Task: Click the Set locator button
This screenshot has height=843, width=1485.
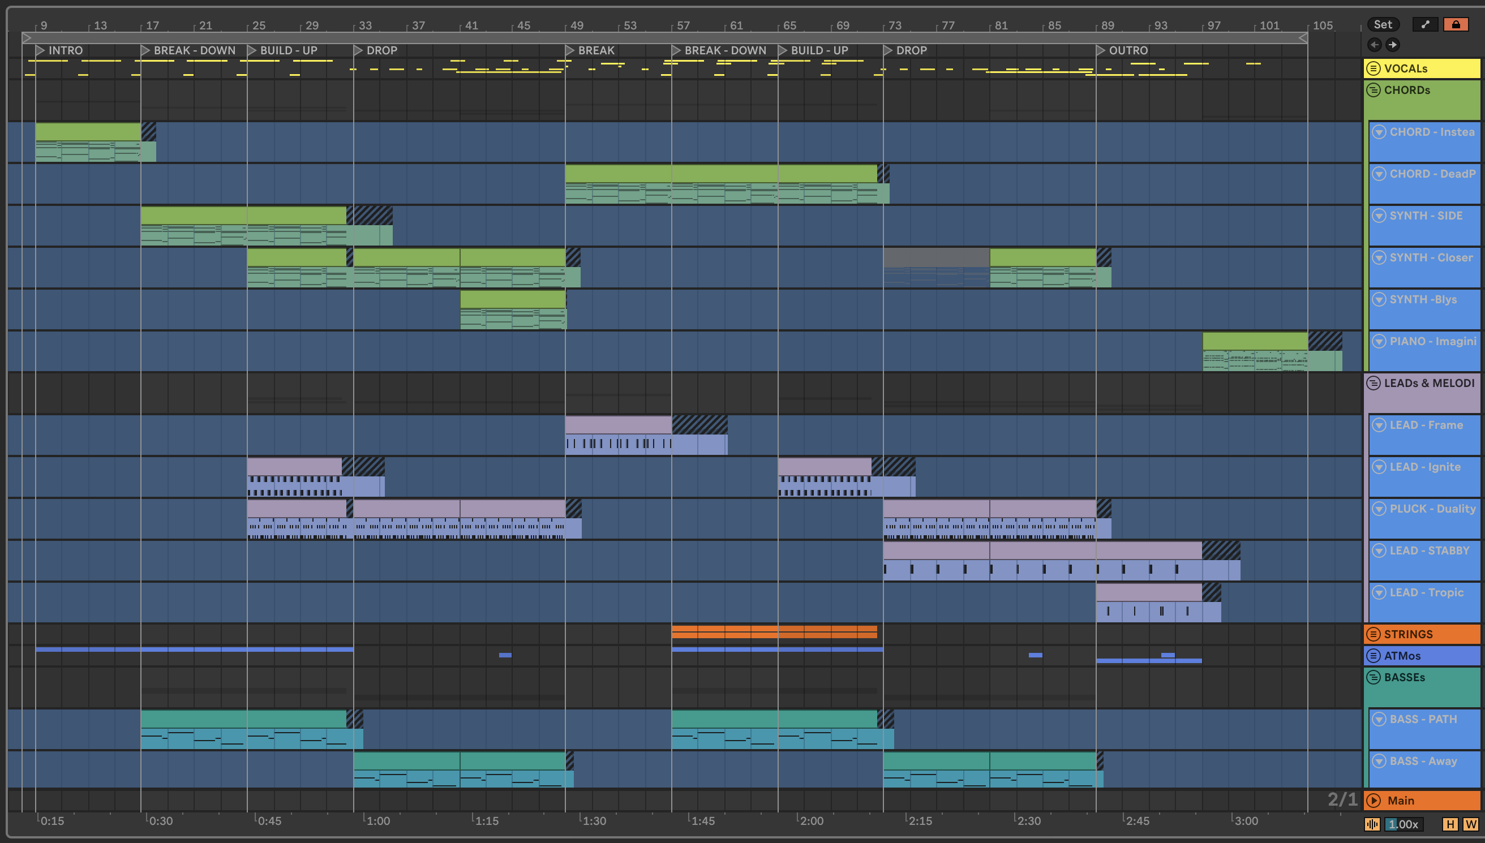Action: (x=1383, y=24)
